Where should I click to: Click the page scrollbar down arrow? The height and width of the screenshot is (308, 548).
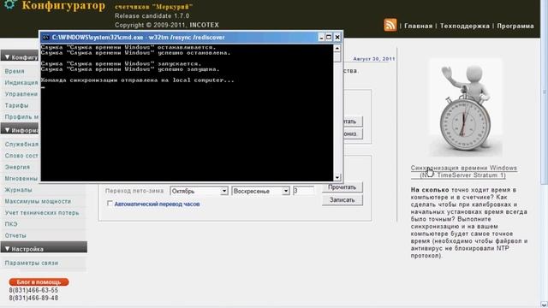[x=545, y=305]
